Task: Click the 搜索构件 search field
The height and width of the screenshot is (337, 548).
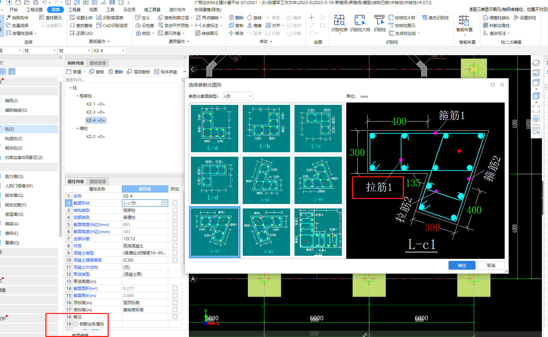Action: (x=123, y=80)
